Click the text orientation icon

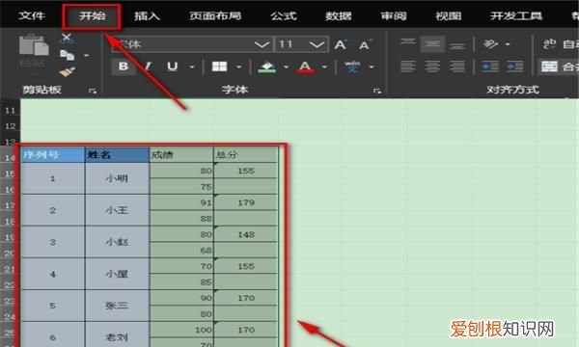491,44
